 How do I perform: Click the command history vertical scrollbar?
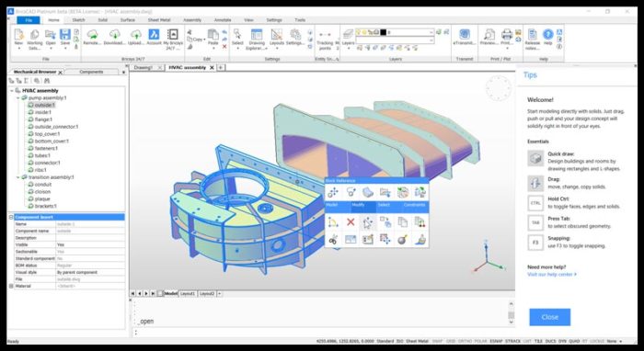pos(511,312)
